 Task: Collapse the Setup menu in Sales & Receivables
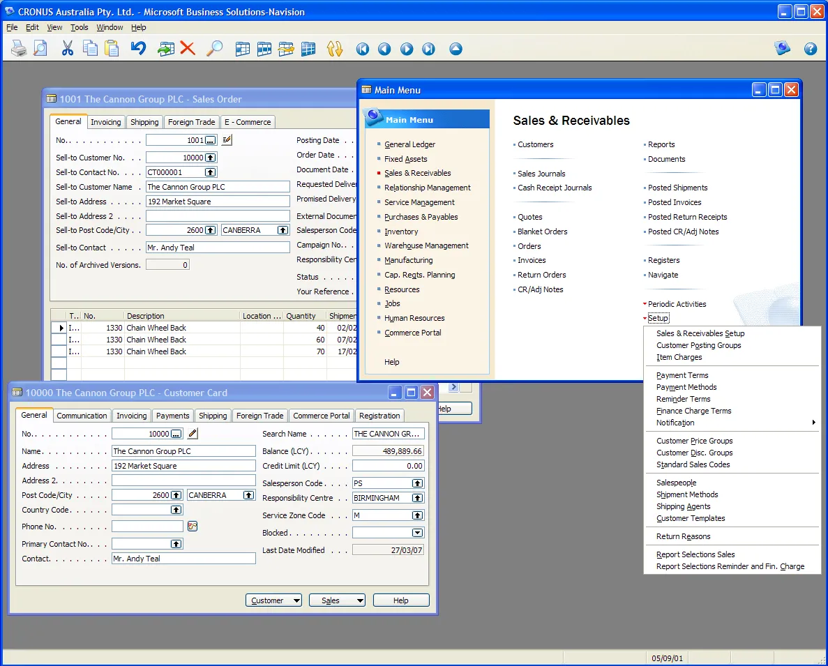click(x=657, y=318)
